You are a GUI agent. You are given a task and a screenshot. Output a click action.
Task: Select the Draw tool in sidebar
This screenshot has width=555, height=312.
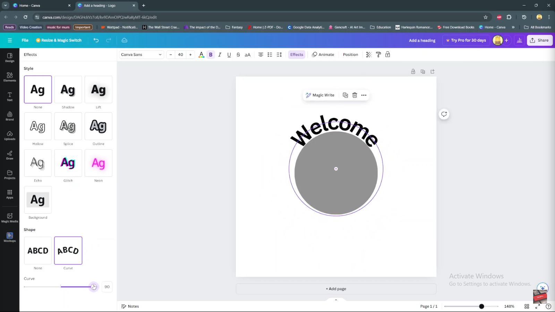10,155
